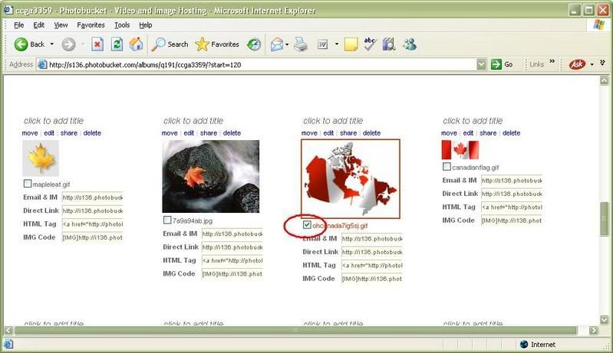Click the Stop loading icon
Viewport: 613px width, 353px height.
coord(97,44)
